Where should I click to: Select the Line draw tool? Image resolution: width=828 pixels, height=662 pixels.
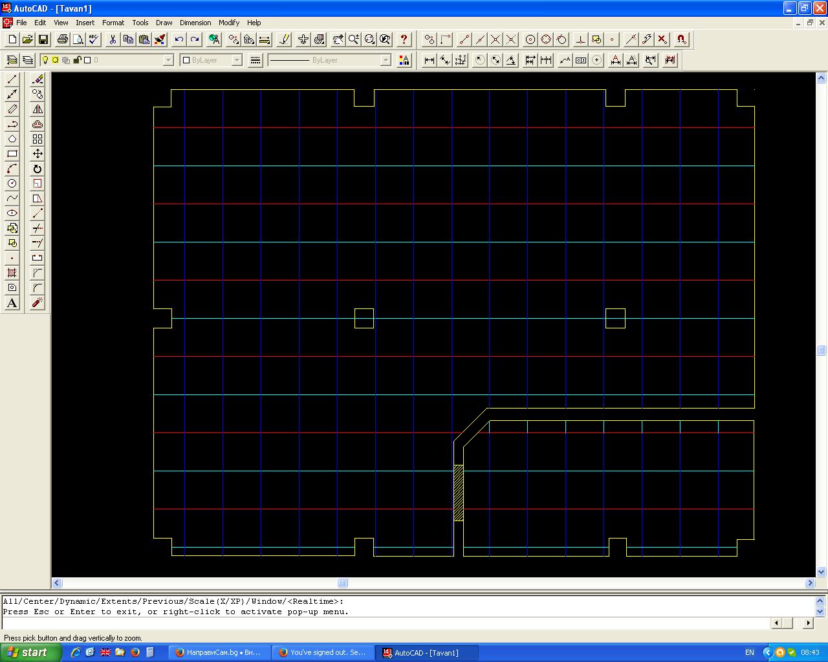[x=12, y=80]
